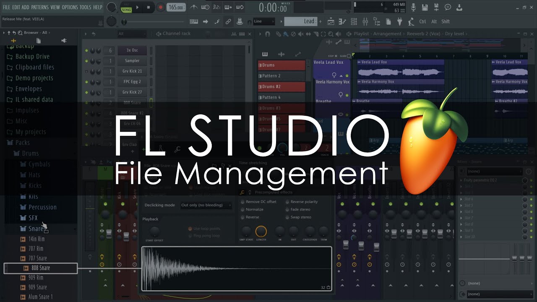Open the TOOLS menu
The height and width of the screenshot is (302, 537).
click(85, 7)
